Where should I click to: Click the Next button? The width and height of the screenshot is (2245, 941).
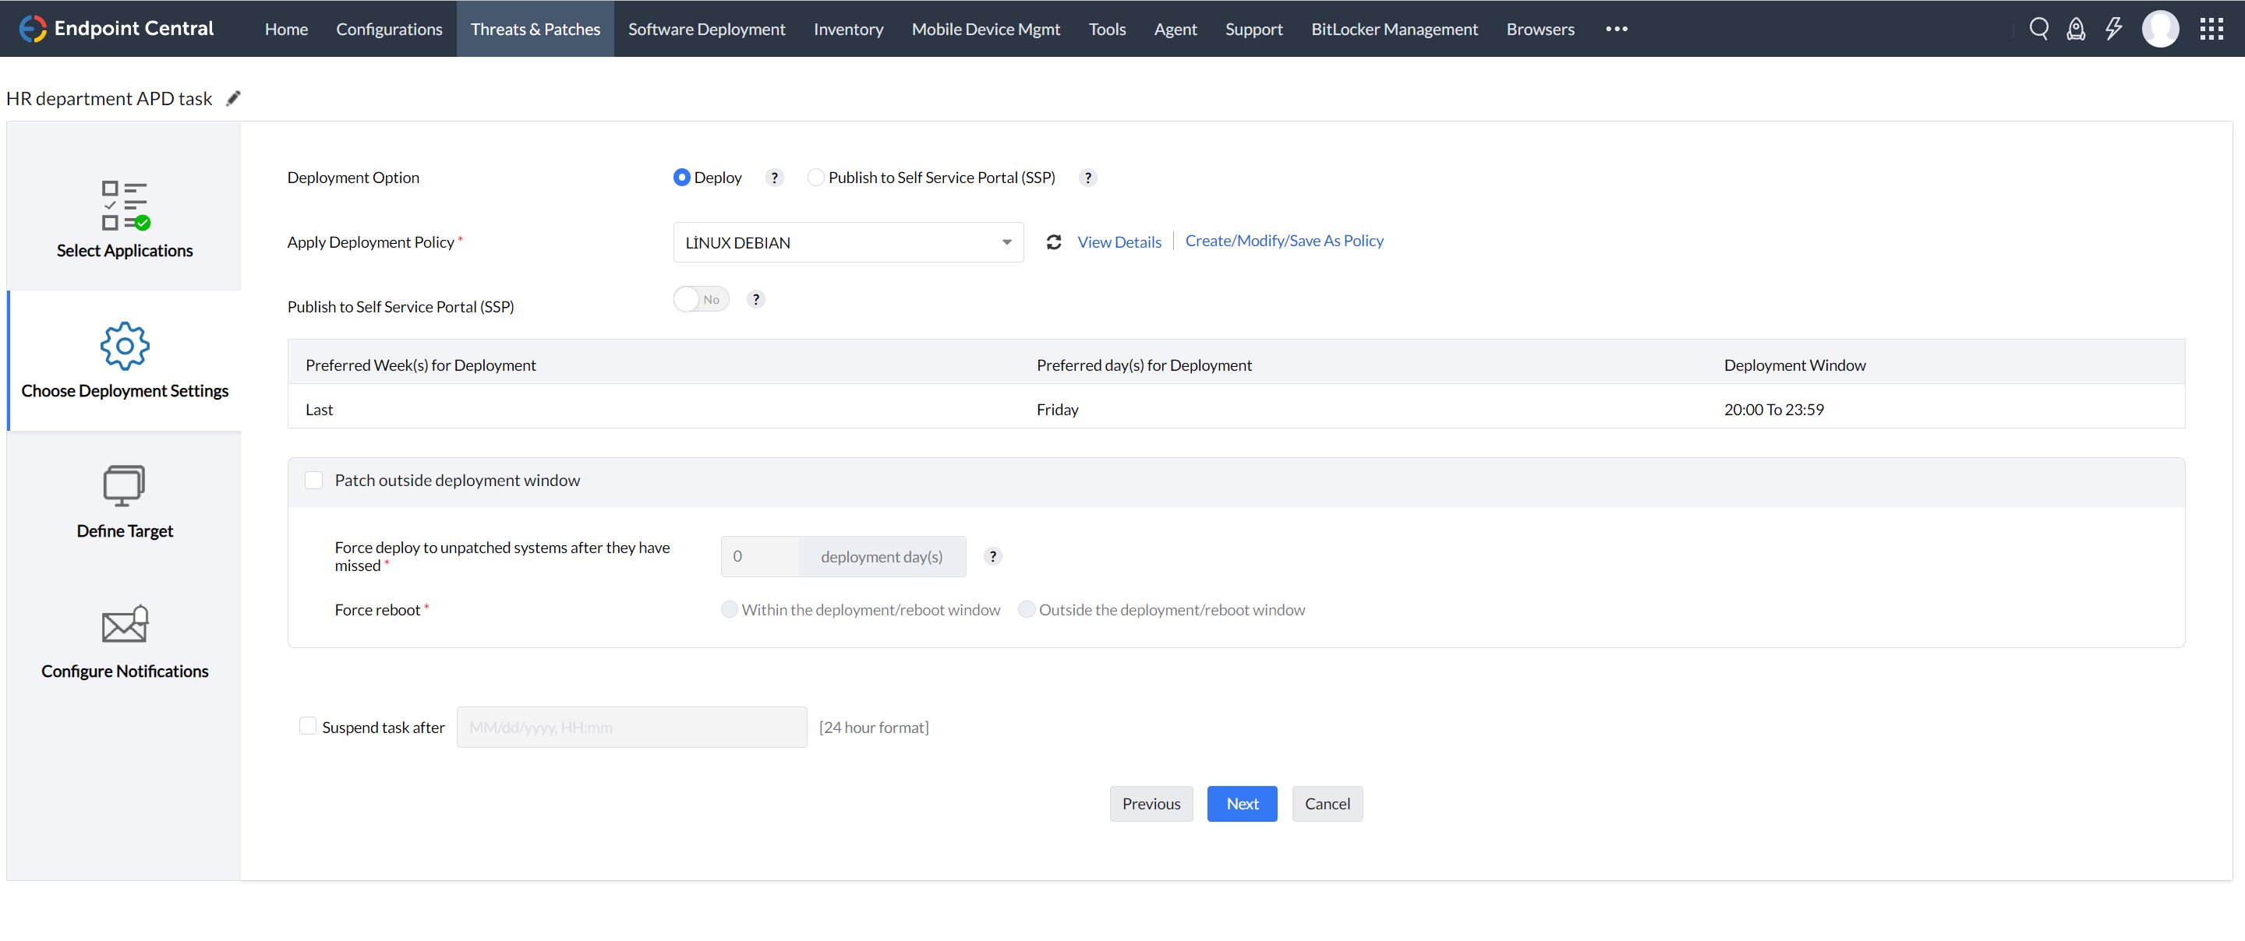pyautogui.click(x=1241, y=803)
